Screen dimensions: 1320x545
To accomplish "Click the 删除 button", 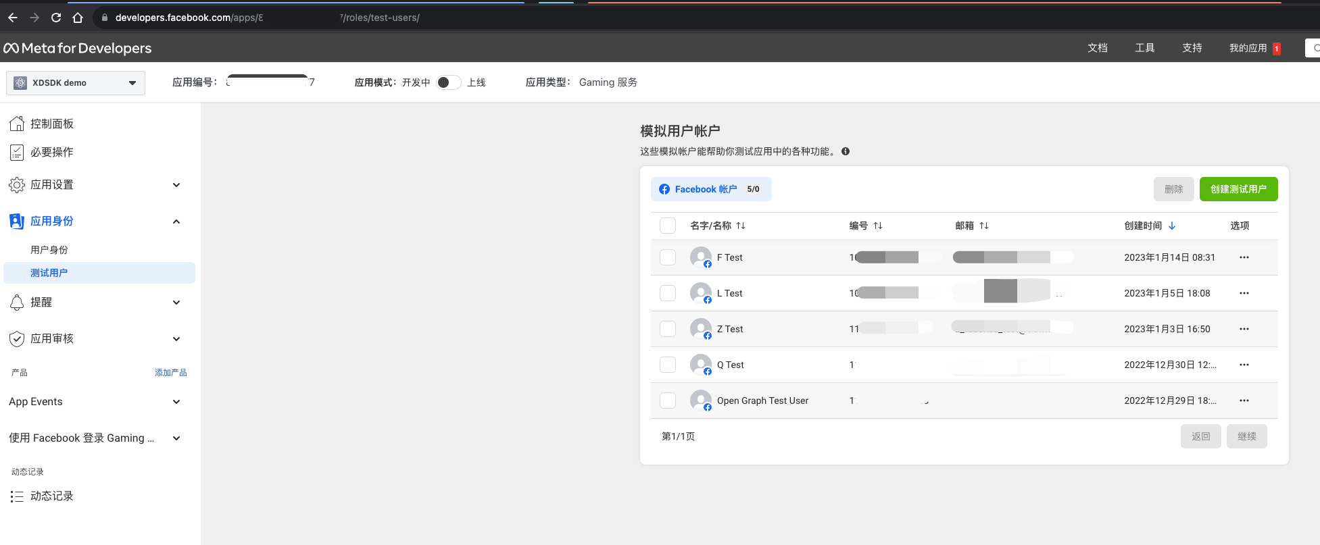I will pos(1174,189).
